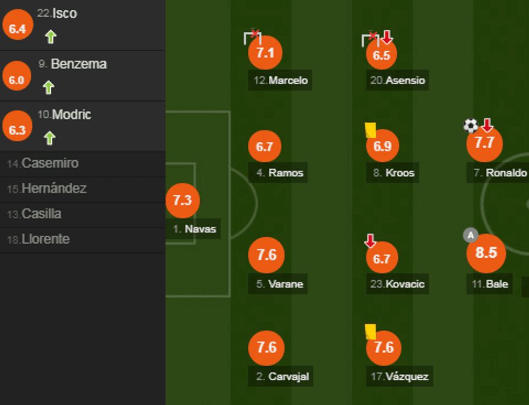529x405 pixels.
Task: Open Bale's 8.5 rating circle
Action: tap(486, 253)
